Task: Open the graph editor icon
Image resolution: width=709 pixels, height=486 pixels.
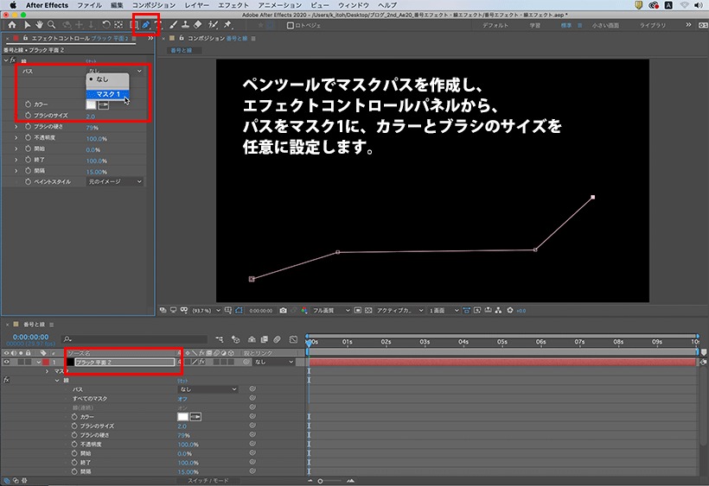Action: click(293, 339)
